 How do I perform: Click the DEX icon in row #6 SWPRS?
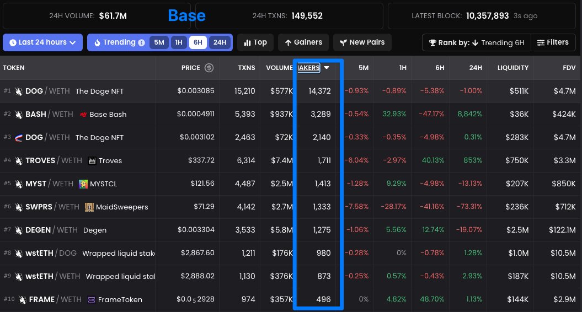[x=19, y=207]
